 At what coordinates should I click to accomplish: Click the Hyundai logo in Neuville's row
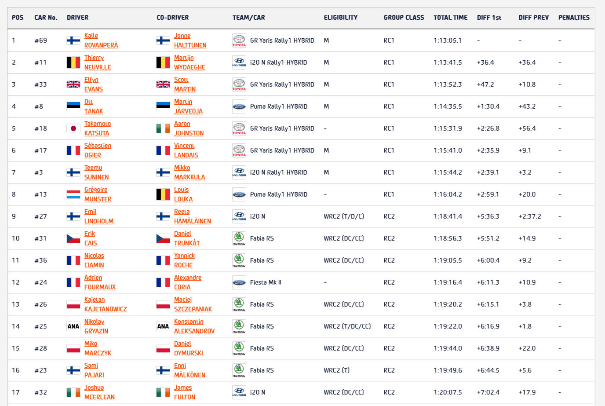239,62
